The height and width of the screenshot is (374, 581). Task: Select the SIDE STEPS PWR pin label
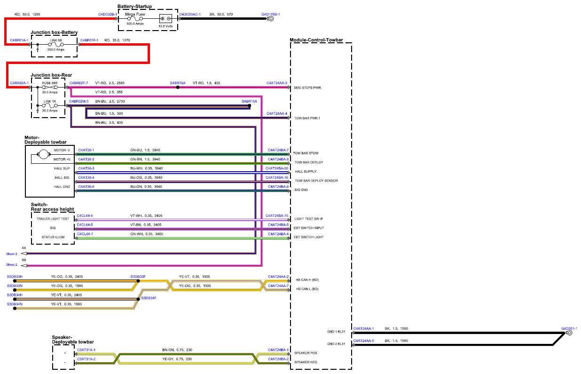307,88
